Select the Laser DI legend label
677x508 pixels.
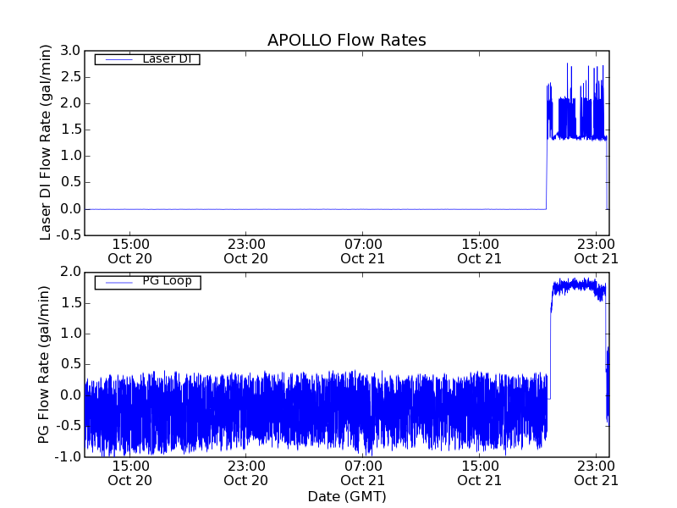pos(166,59)
